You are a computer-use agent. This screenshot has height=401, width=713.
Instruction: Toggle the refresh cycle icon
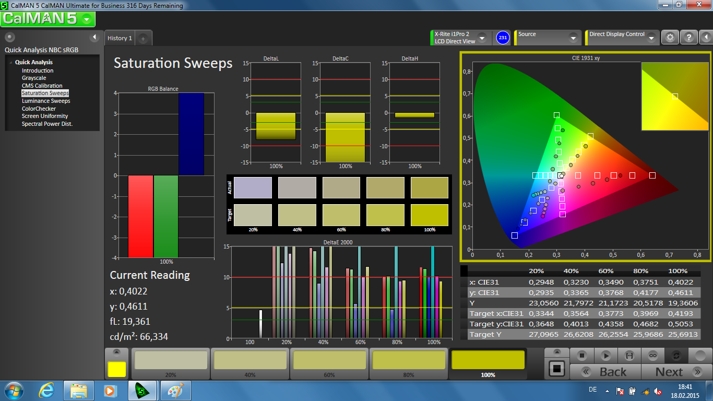(x=676, y=356)
